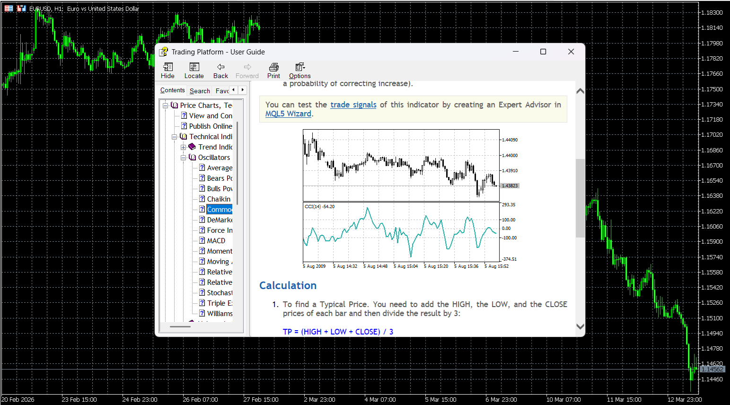Open the trade signals link
This screenshot has width=730, height=405.
coord(353,105)
